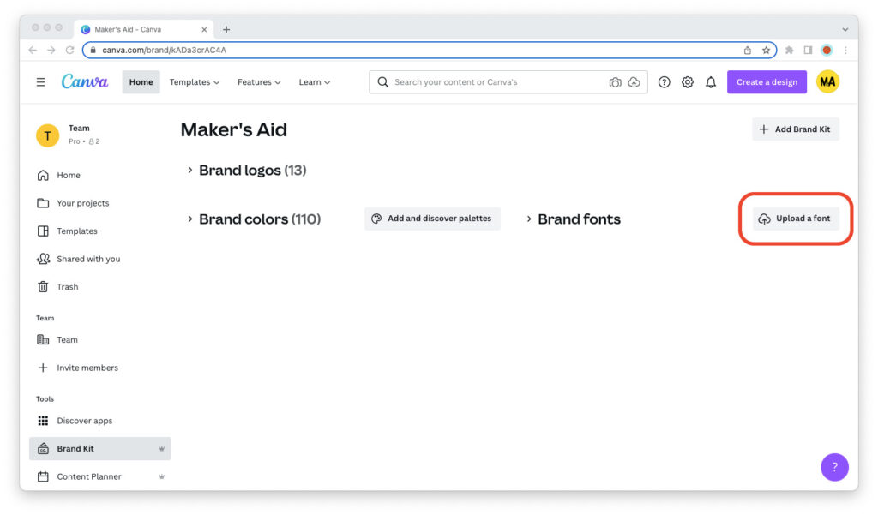
Task: Open Your projects in sidebar
Action: tap(99, 203)
